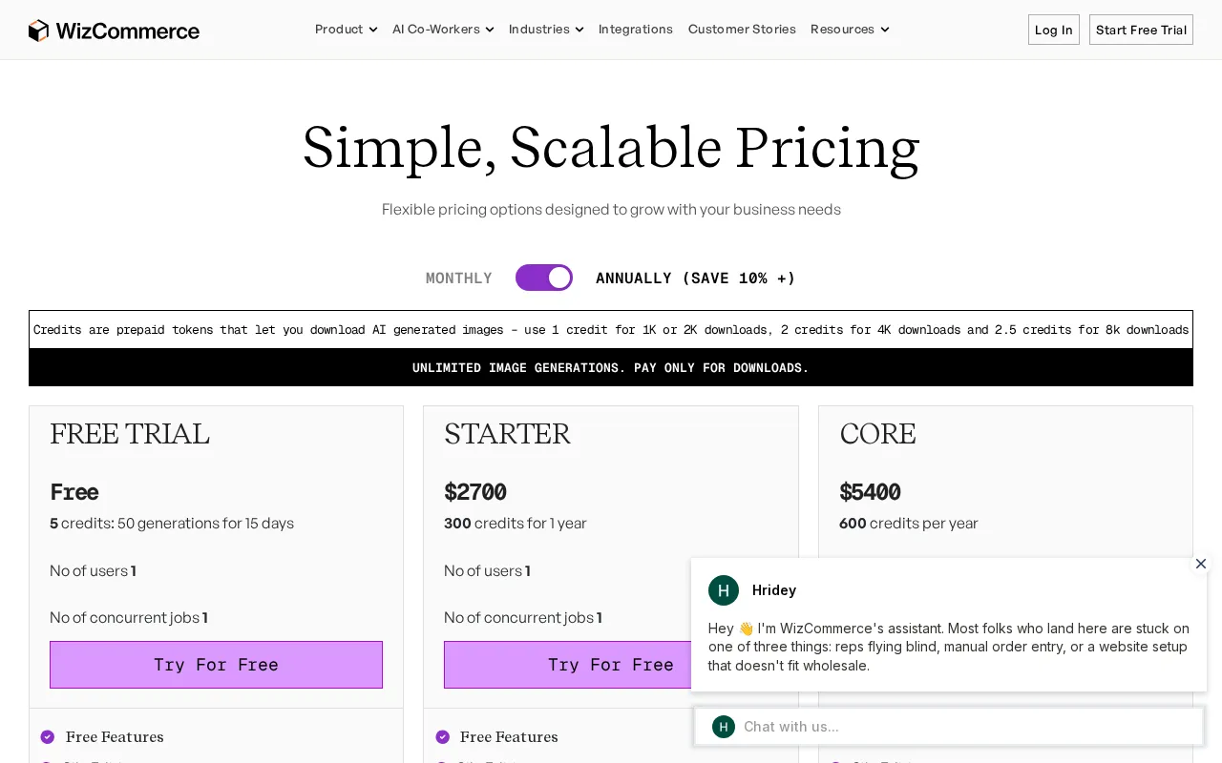The height and width of the screenshot is (763, 1222).
Task: Select ANNUALLY (SAVE 10% +) label
Action: tap(695, 278)
